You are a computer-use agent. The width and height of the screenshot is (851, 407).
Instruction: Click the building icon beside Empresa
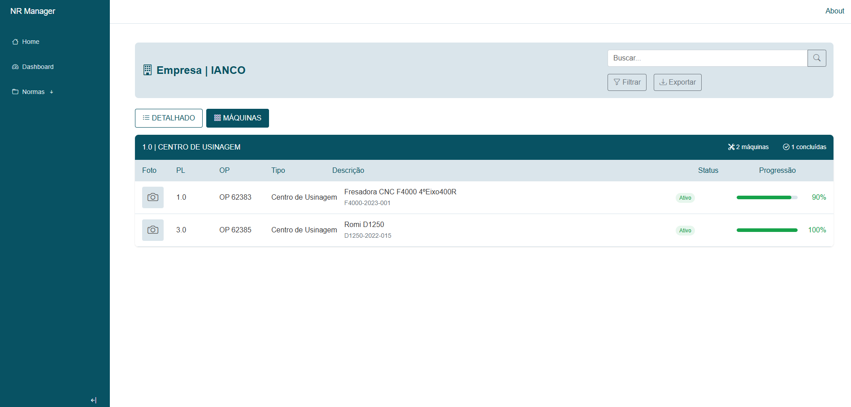[148, 70]
